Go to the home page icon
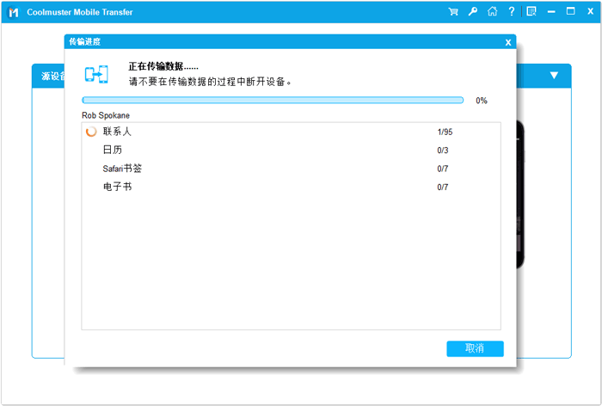602x406 pixels. point(492,12)
